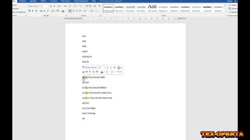This screenshot has height=140, width=250.
Task: Toggle Superscript formatting in the ribbon
Action: [x=48, y=11]
